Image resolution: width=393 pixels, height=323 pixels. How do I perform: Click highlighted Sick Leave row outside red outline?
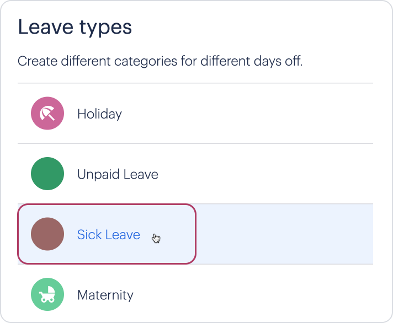click(x=284, y=234)
